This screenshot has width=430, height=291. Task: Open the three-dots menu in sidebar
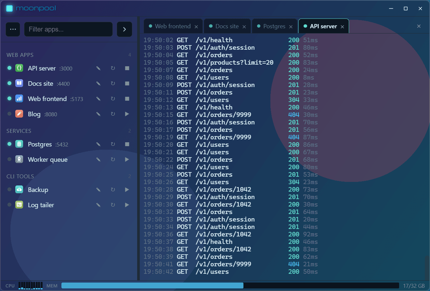13,29
